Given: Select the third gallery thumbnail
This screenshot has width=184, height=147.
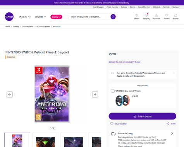Looking at the screenshot, I should pos(73,140).
